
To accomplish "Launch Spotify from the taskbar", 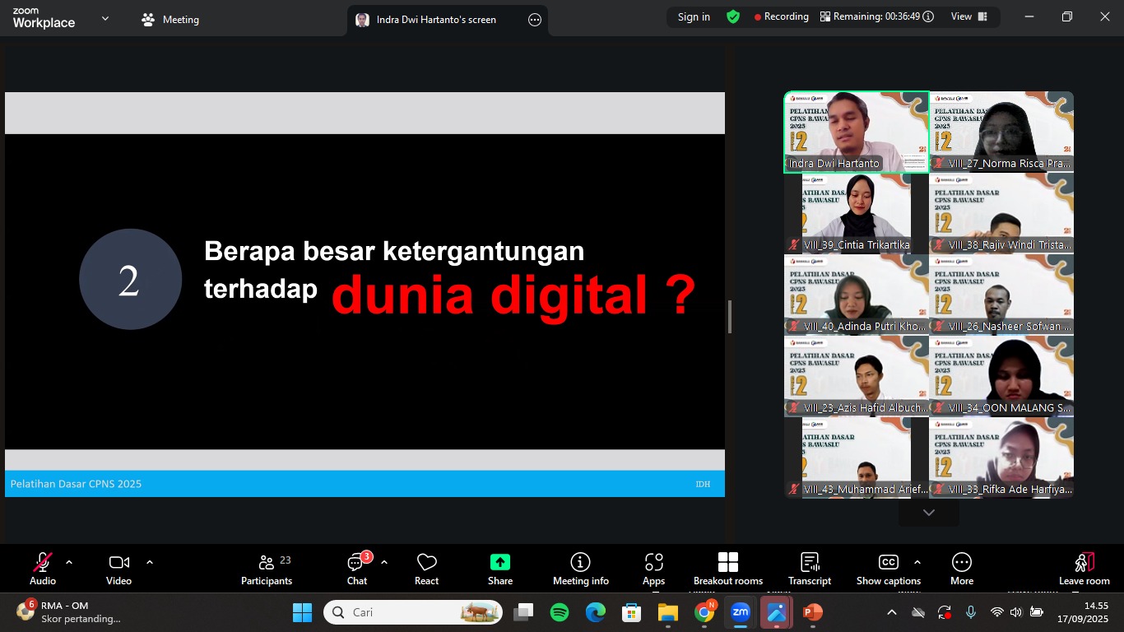I will [x=559, y=612].
